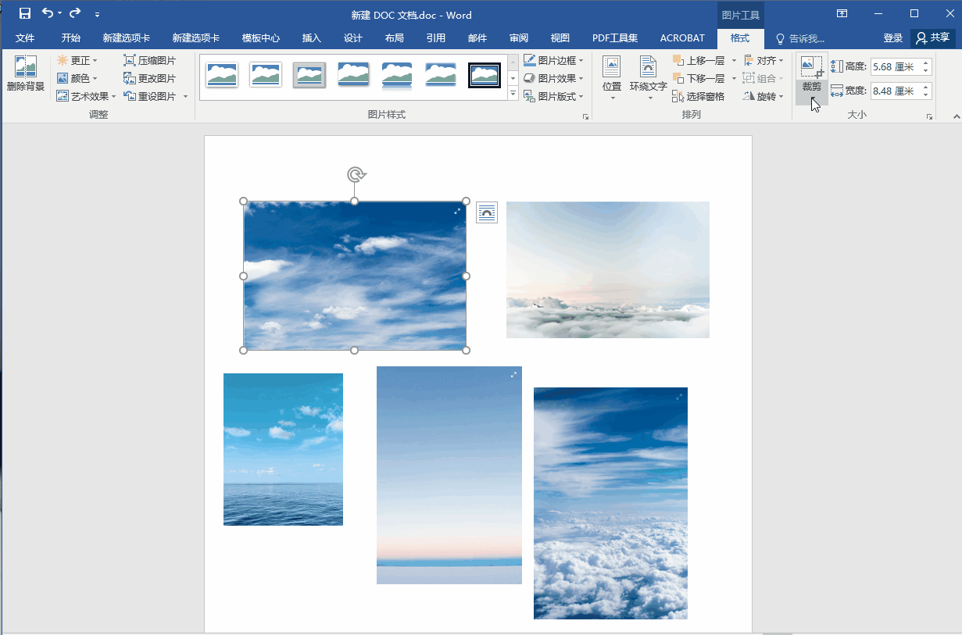Increase the picture height stepper value

pyautogui.click(x=926, y=63)
